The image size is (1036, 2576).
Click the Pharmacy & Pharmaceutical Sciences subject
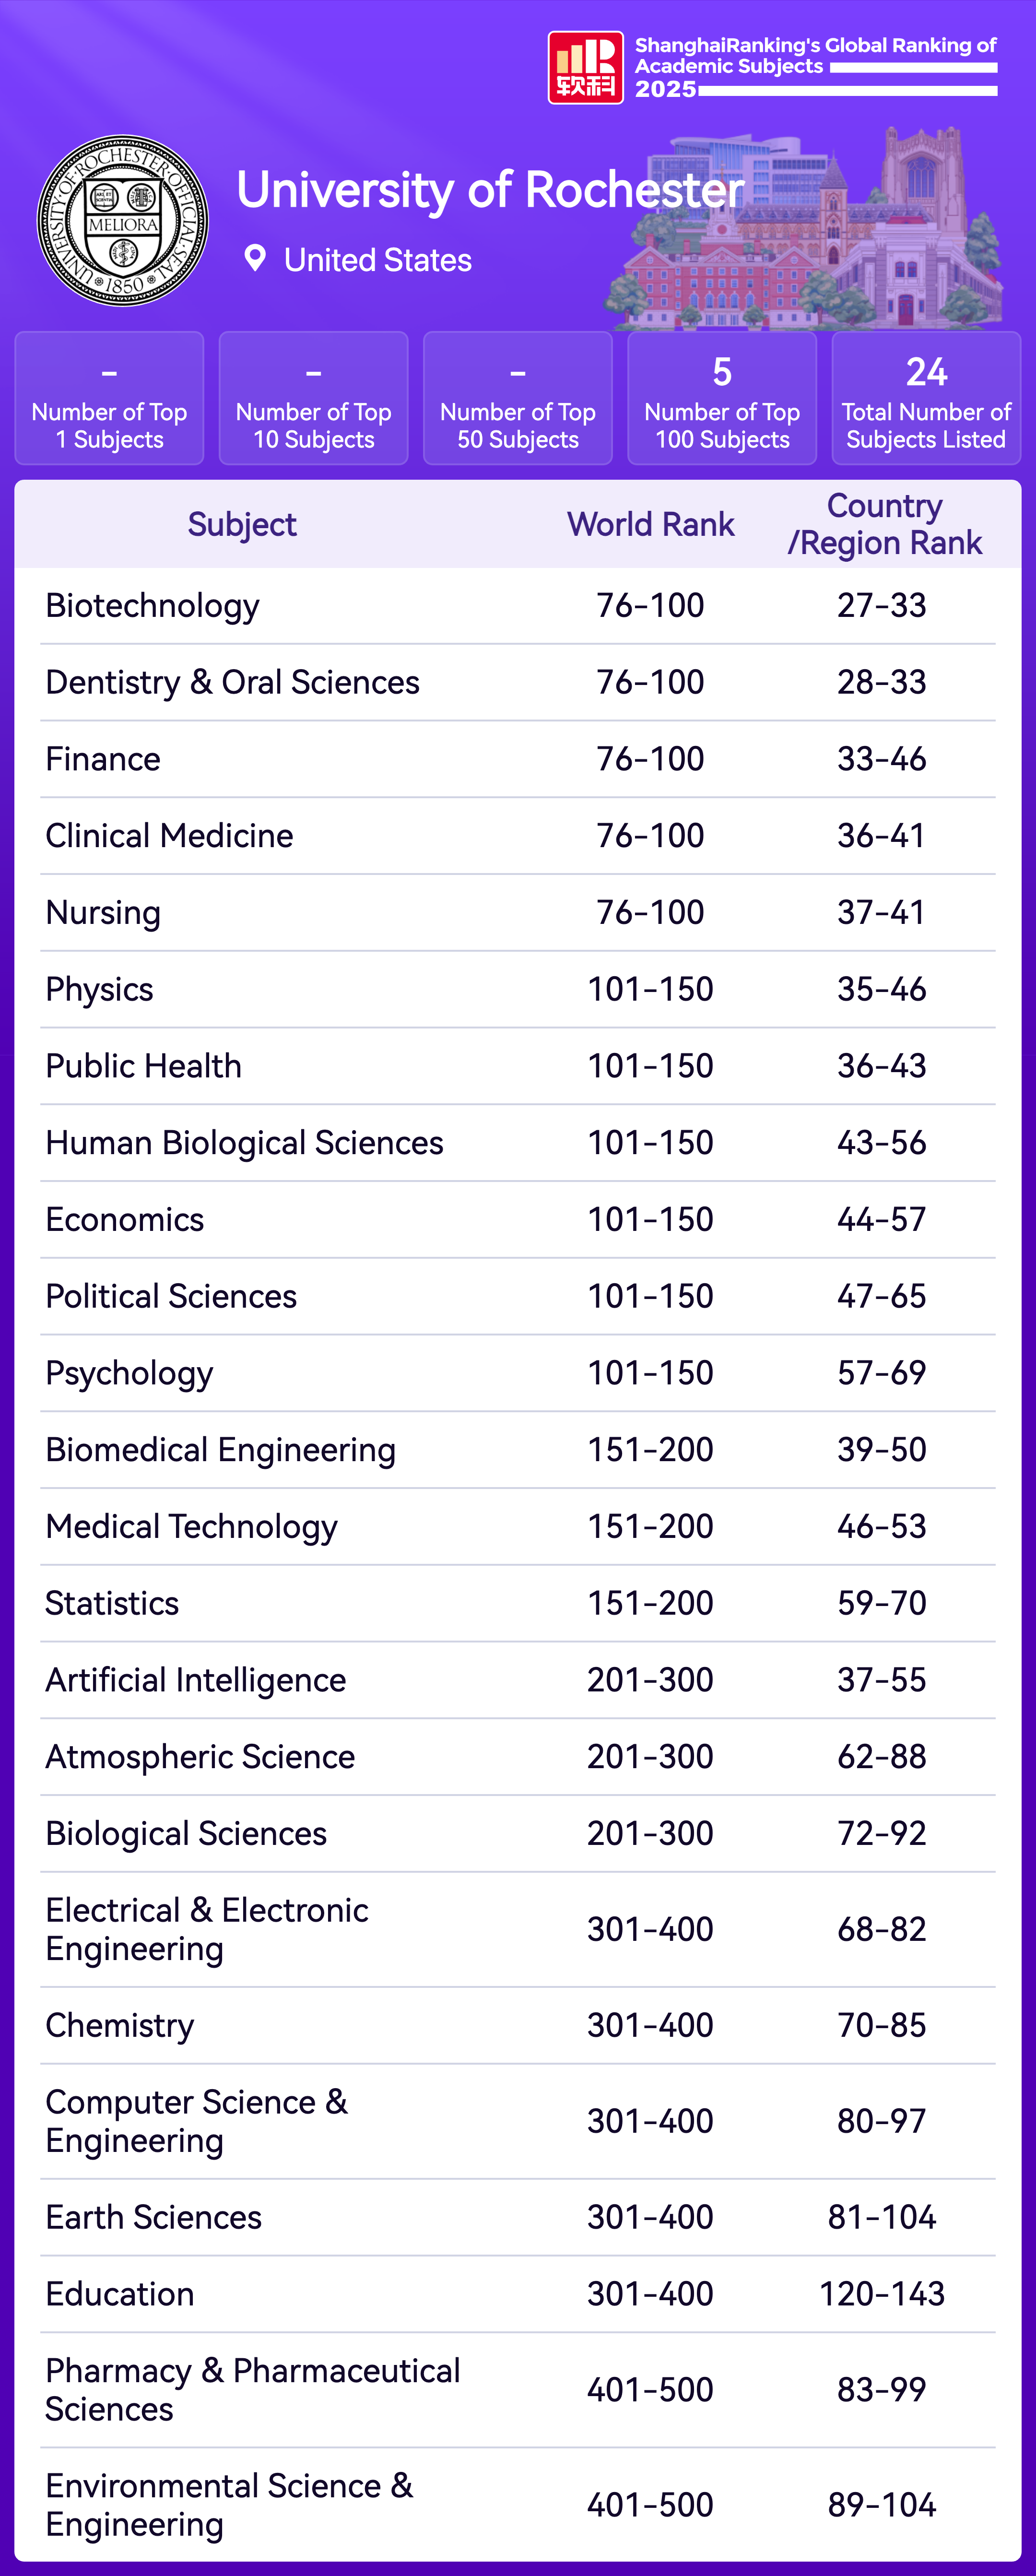point(252,2390)
